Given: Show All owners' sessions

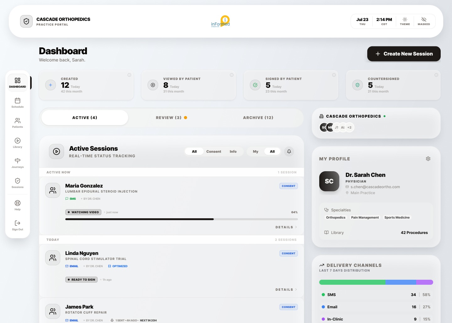Looking at the screenshot, I should point(272,151).
